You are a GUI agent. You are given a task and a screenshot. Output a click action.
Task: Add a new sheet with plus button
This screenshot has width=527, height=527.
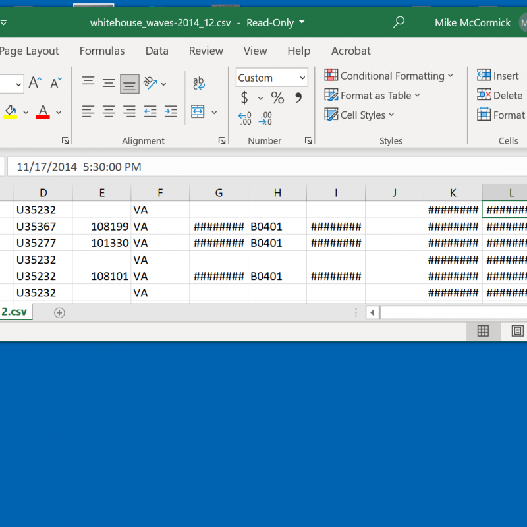59,312
